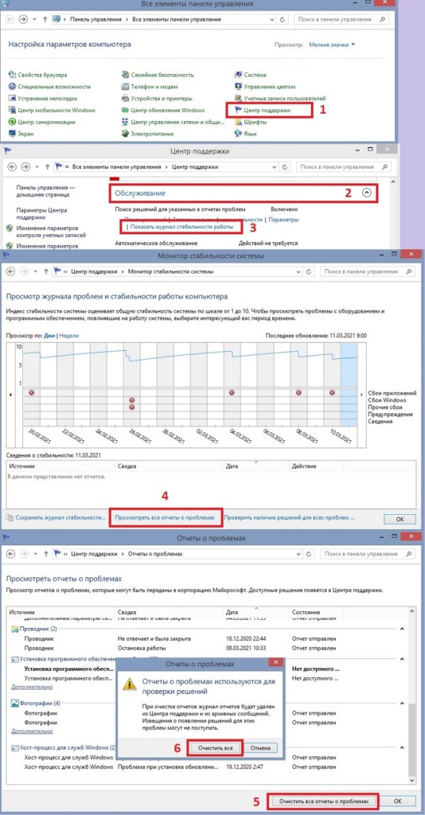Click Просмотреть все отчеты о проблемах link
Image resolution: width=425 pixels, height=815 pixels.
pos(164,517)
